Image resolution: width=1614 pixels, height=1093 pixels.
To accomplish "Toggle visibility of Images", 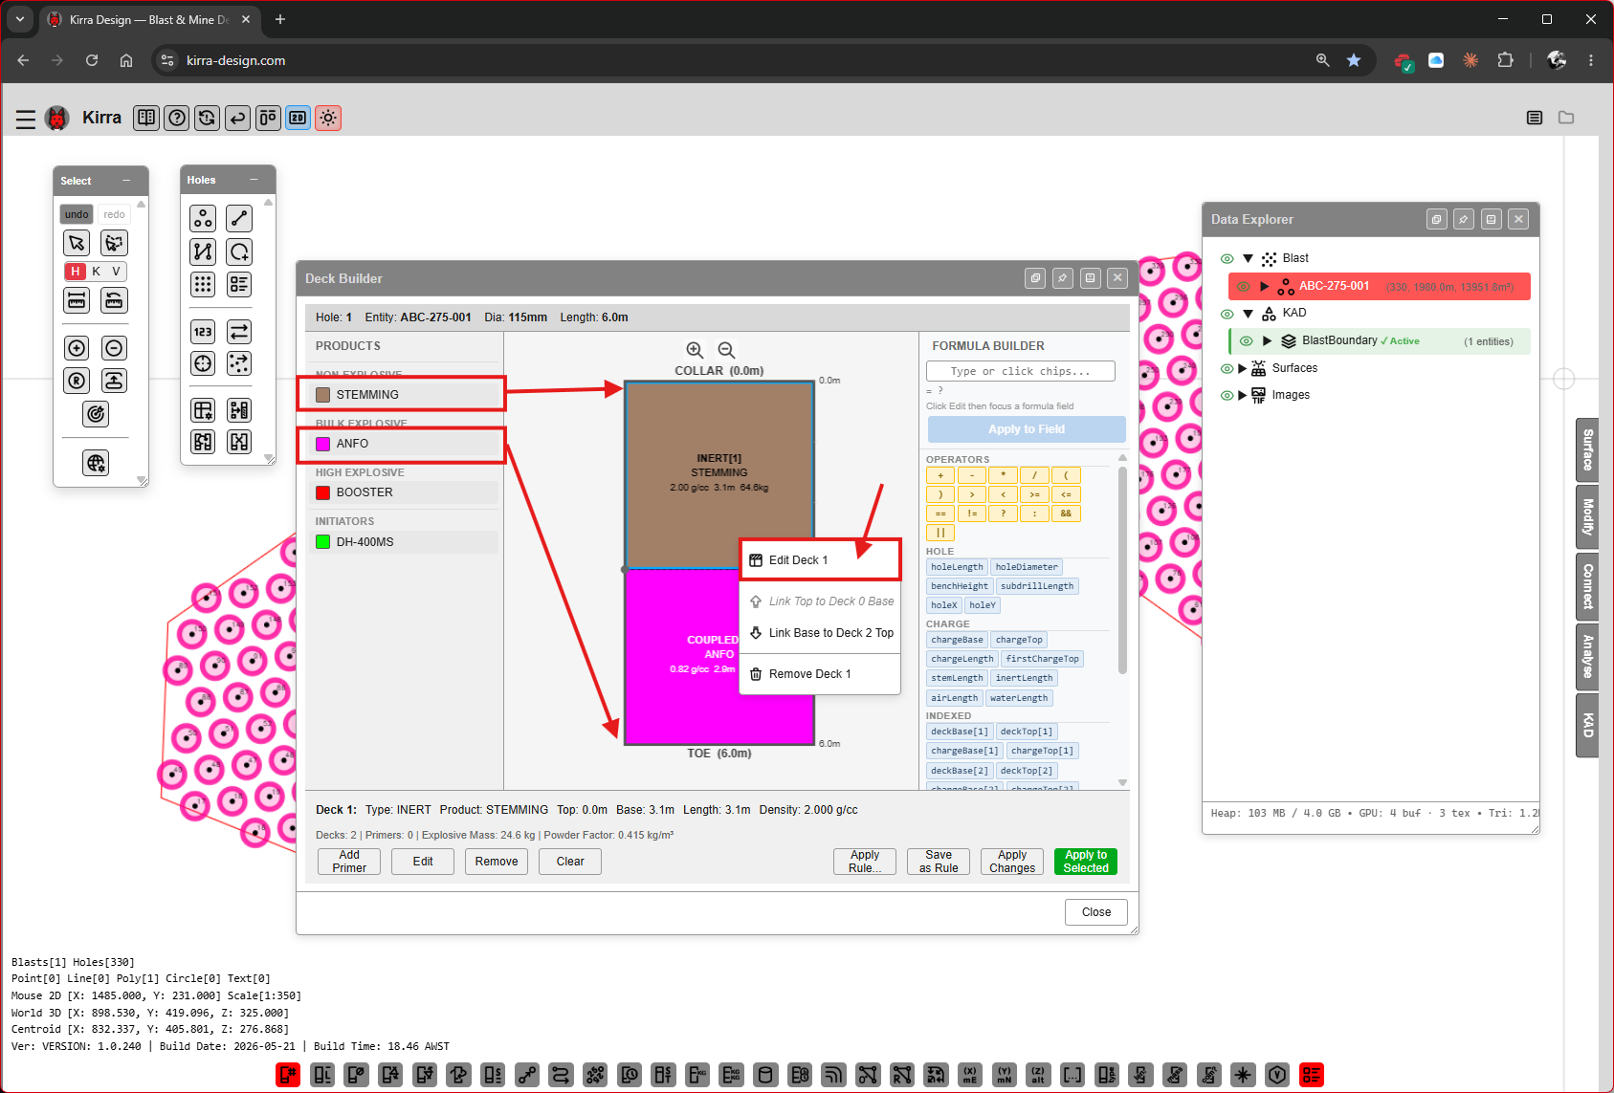I will [x=1227, y=395].
